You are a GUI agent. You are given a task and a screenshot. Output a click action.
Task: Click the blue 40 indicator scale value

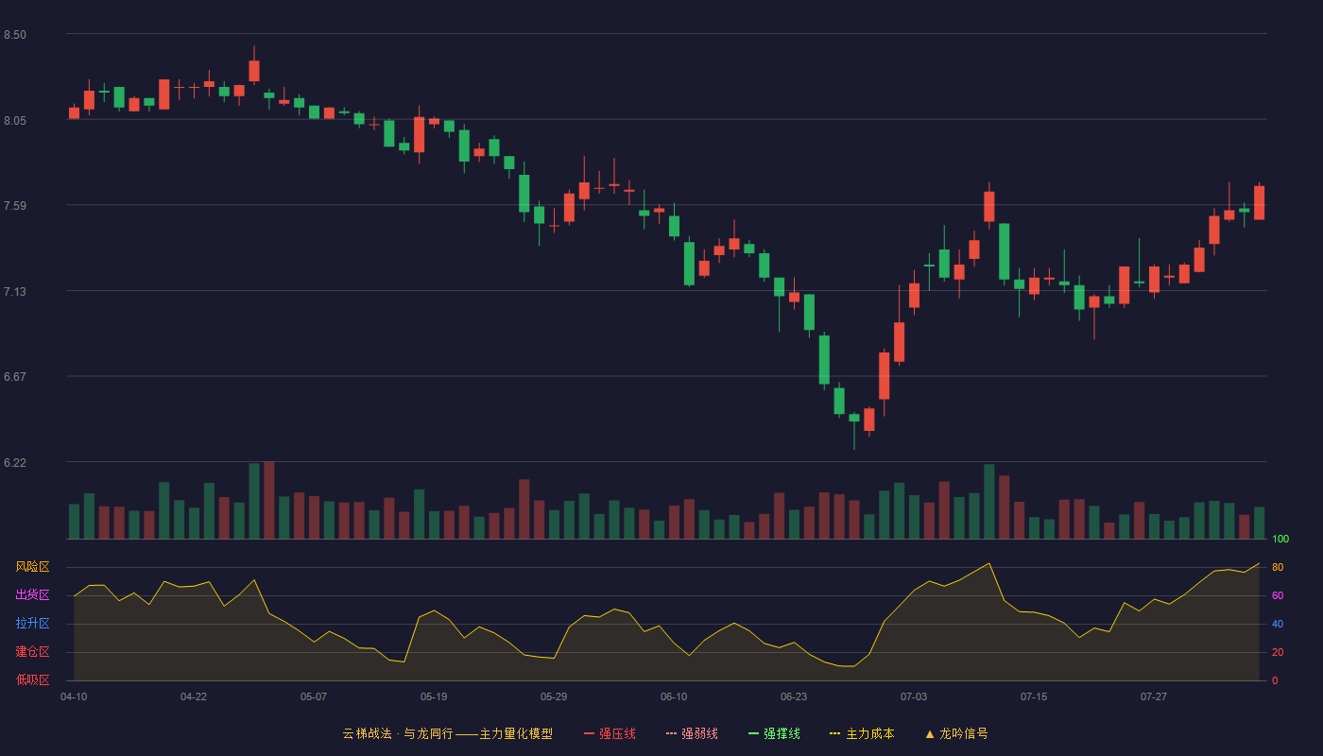tap(1278, 624)
